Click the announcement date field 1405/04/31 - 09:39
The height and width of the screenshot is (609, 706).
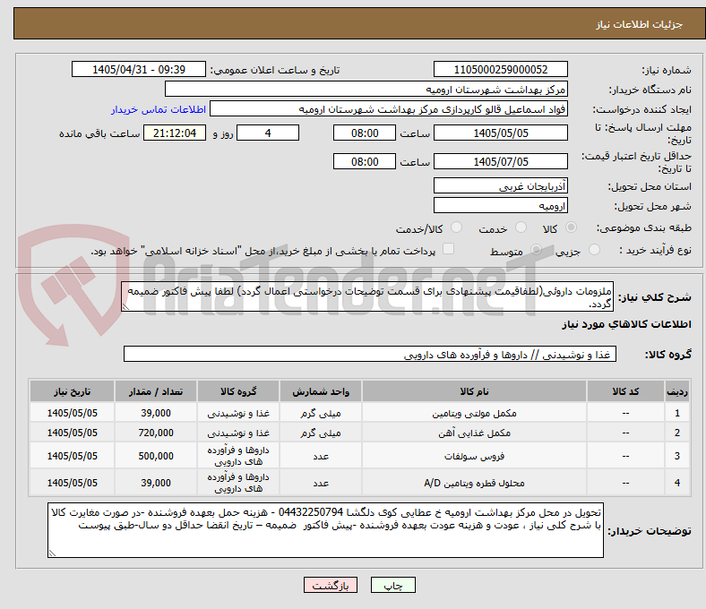[x=139, y=69]
